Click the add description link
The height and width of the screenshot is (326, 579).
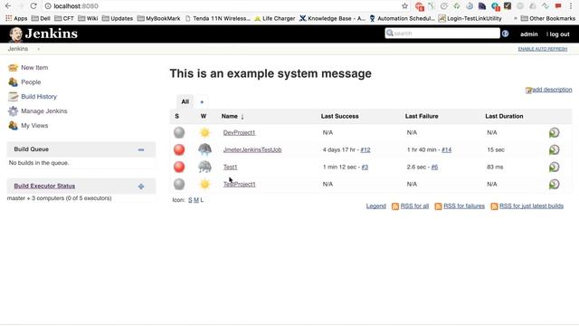(552, 90)
